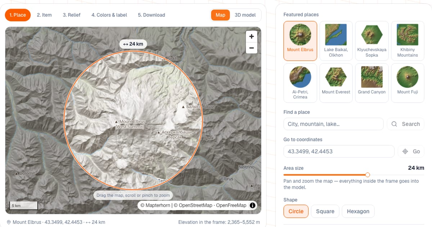Click the Mount Elbrus (West Summit) map label
This screenshot has width=432, height=227.
[130, 124]
